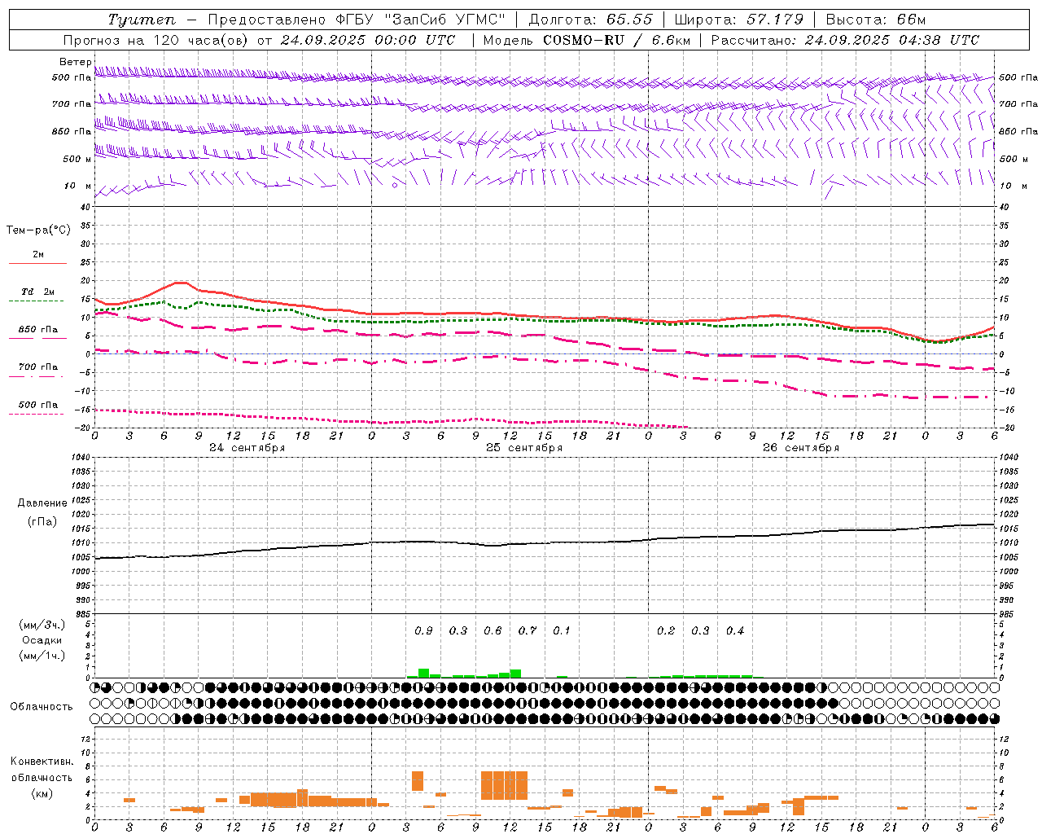The image size is (1042, 834).
Task: Click the "Давление" pressure panel label
Action: (42, 503)
